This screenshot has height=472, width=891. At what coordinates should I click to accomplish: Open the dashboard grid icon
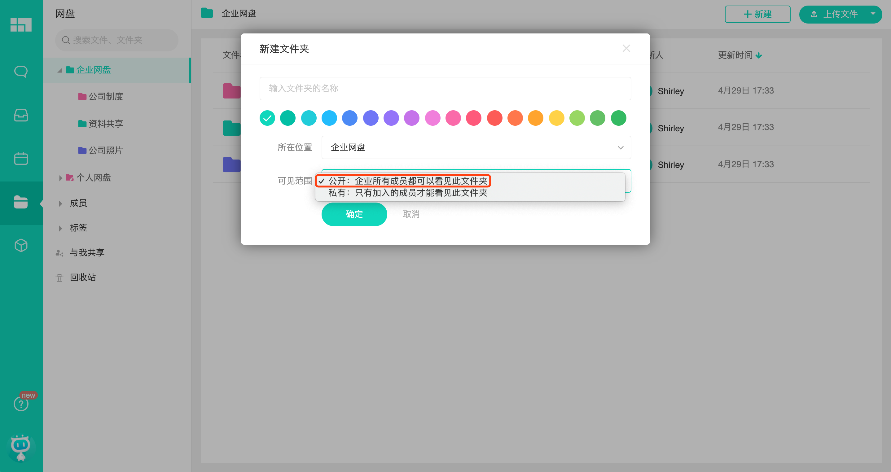click(x=21, y=24)
